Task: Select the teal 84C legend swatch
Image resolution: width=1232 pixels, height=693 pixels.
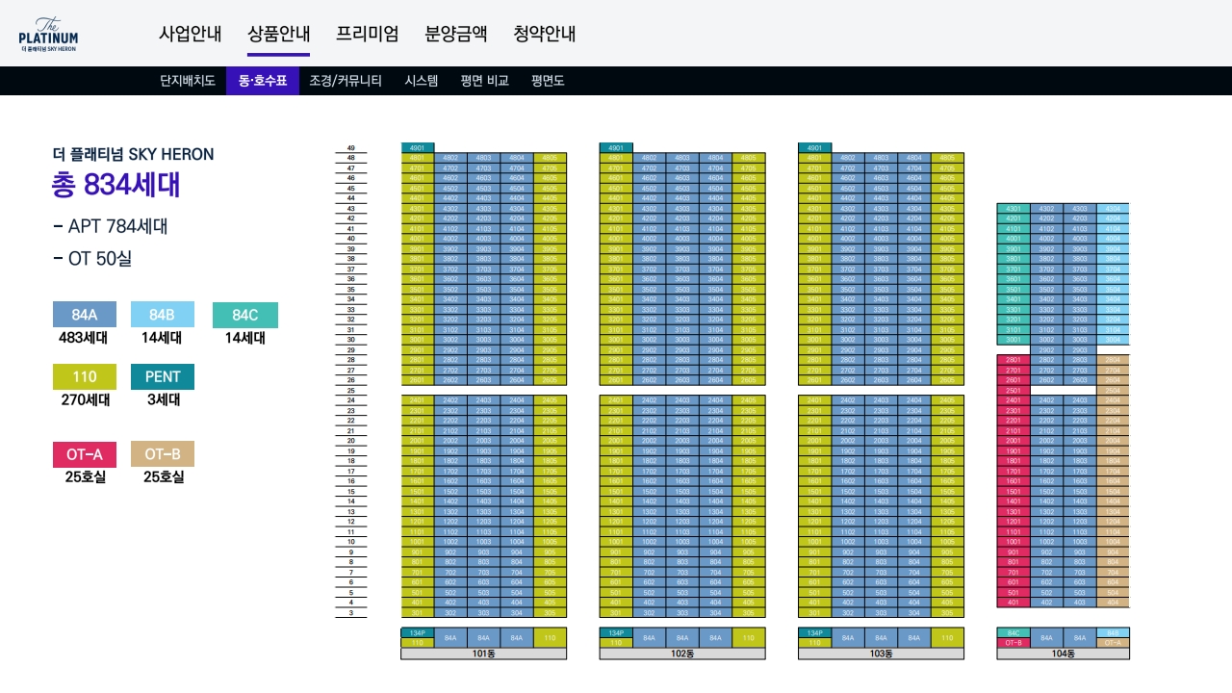Action: pyautogui.click(x=245, y=315)
